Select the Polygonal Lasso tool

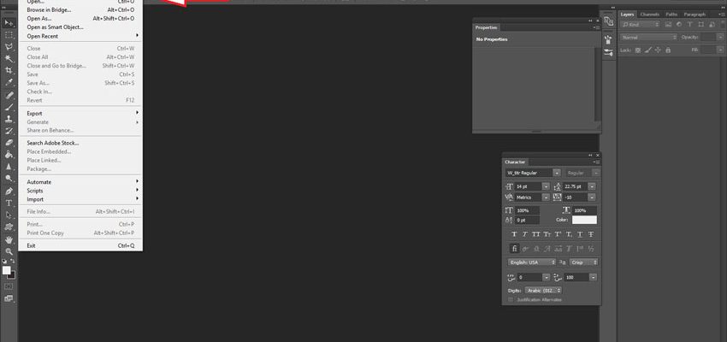pos(9,47)
